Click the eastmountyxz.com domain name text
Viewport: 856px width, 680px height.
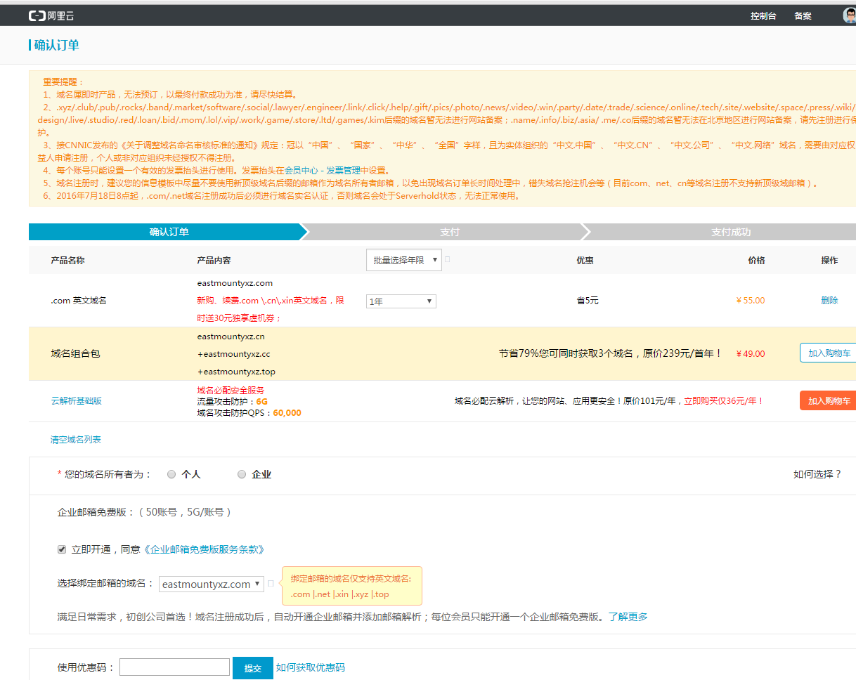point(235,283)
